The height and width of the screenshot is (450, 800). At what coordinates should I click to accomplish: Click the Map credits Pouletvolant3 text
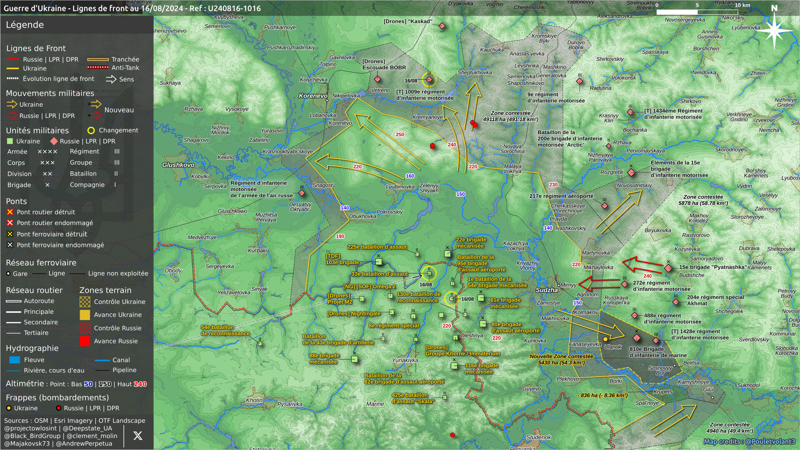point(749,441)
